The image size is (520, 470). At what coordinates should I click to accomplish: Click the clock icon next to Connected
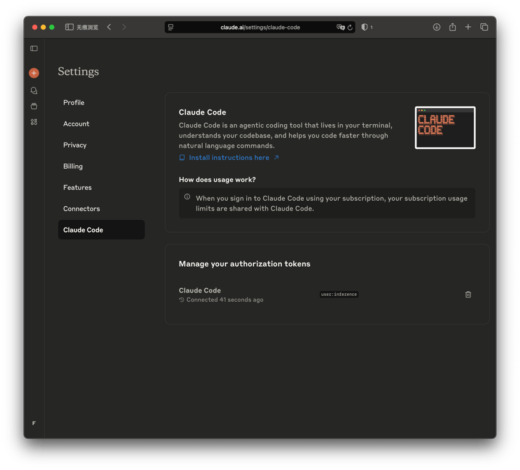[x=181, y=300]
